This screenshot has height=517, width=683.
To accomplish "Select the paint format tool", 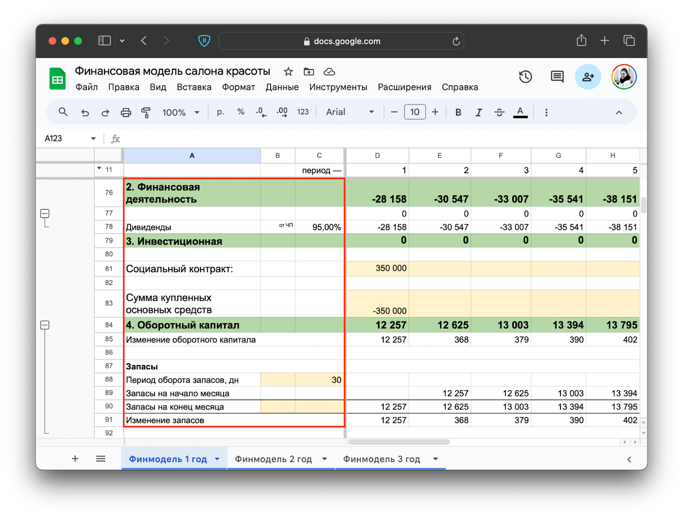I will click(x=146, y=113).
